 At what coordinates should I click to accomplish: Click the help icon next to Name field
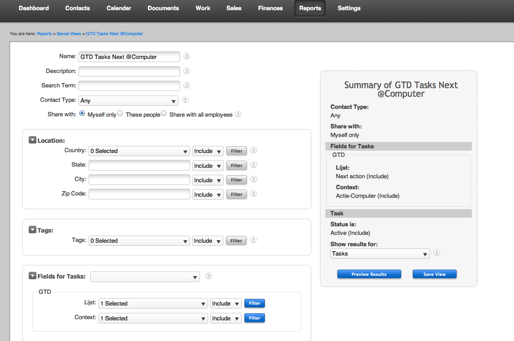point(187,56)
